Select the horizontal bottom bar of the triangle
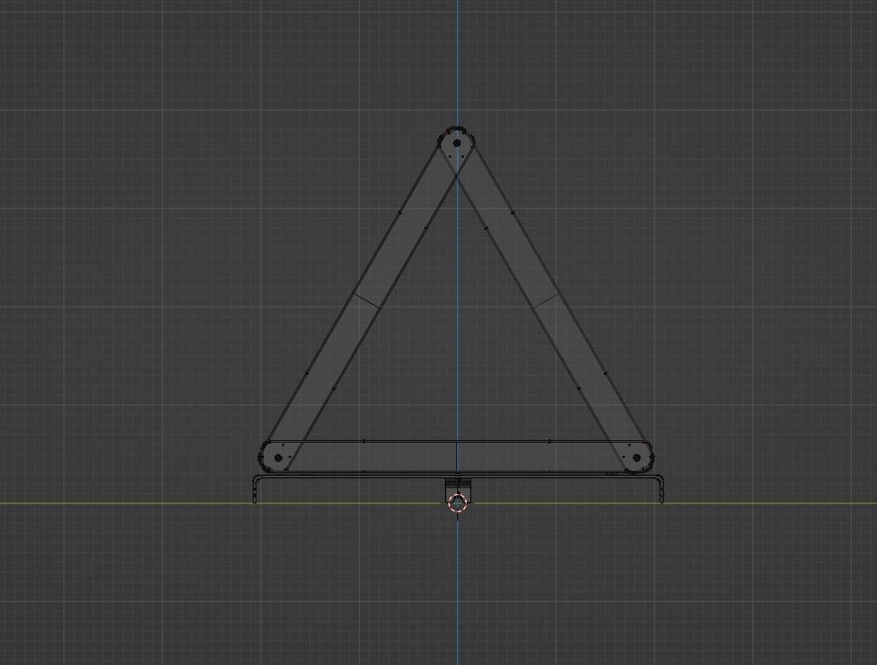 tap(457, 457)
